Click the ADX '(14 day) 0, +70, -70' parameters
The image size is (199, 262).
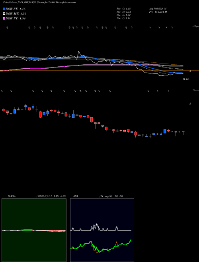(111, 196)
